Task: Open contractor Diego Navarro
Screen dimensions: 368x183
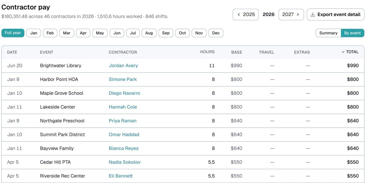Action: point(124,93)
